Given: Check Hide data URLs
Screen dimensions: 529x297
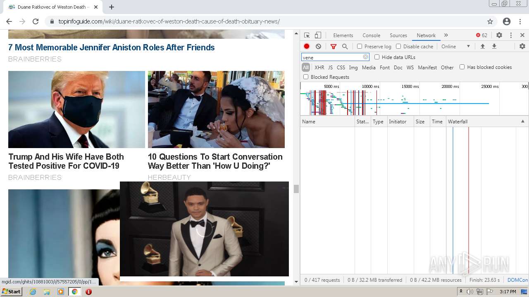Looking at the screenshot, I should 377,57.
